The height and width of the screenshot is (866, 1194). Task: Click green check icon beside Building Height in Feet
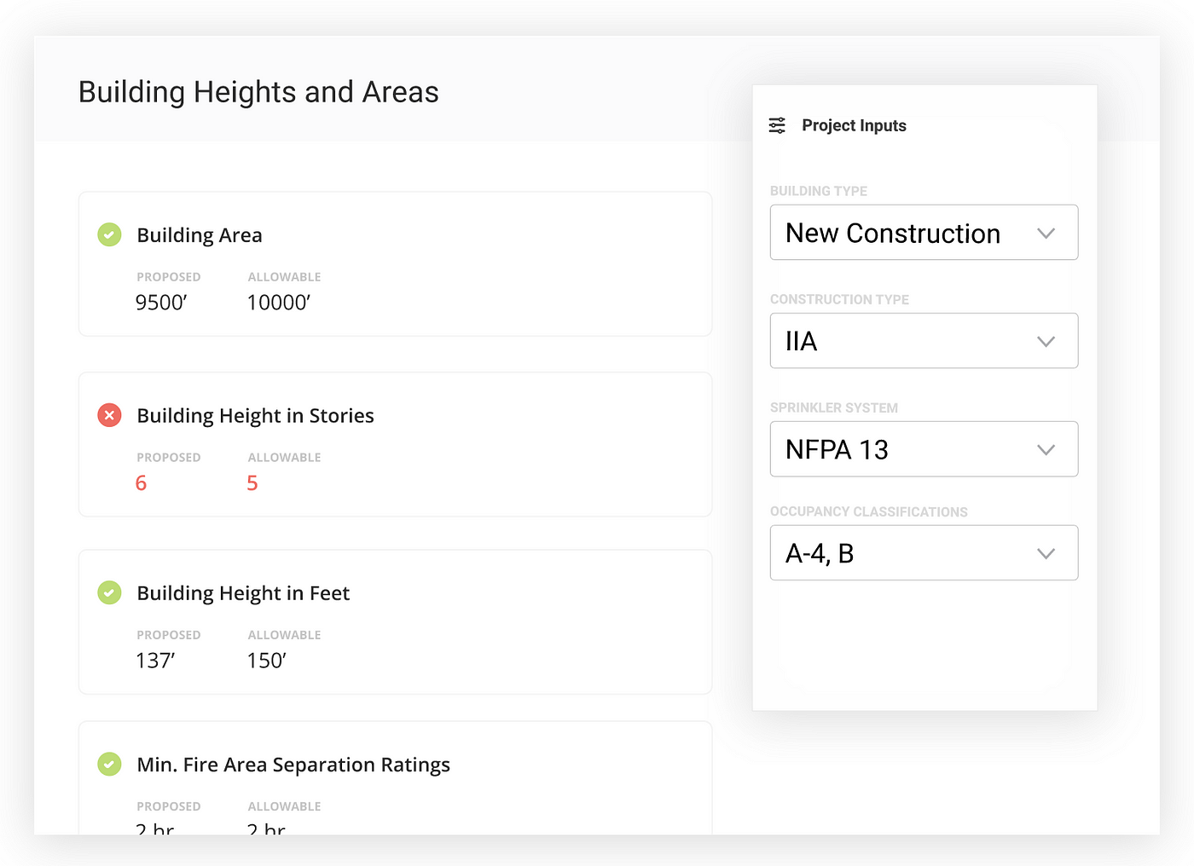tap(109, 592)
